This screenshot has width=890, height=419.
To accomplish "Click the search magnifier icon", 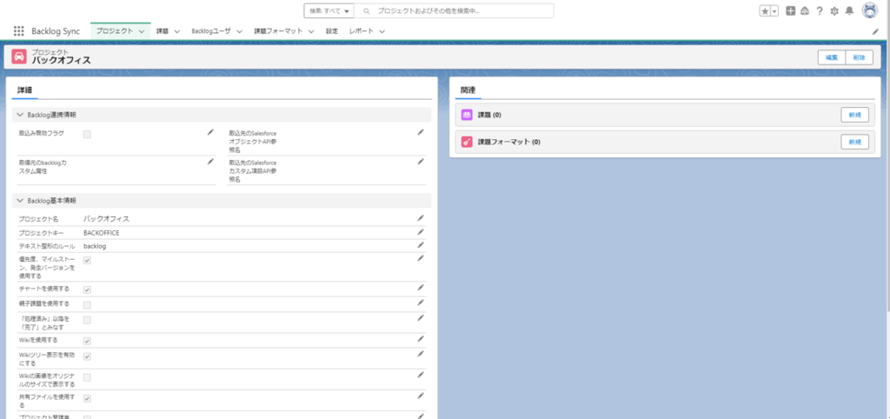I will pyautogui.click(x=367, y=10).
